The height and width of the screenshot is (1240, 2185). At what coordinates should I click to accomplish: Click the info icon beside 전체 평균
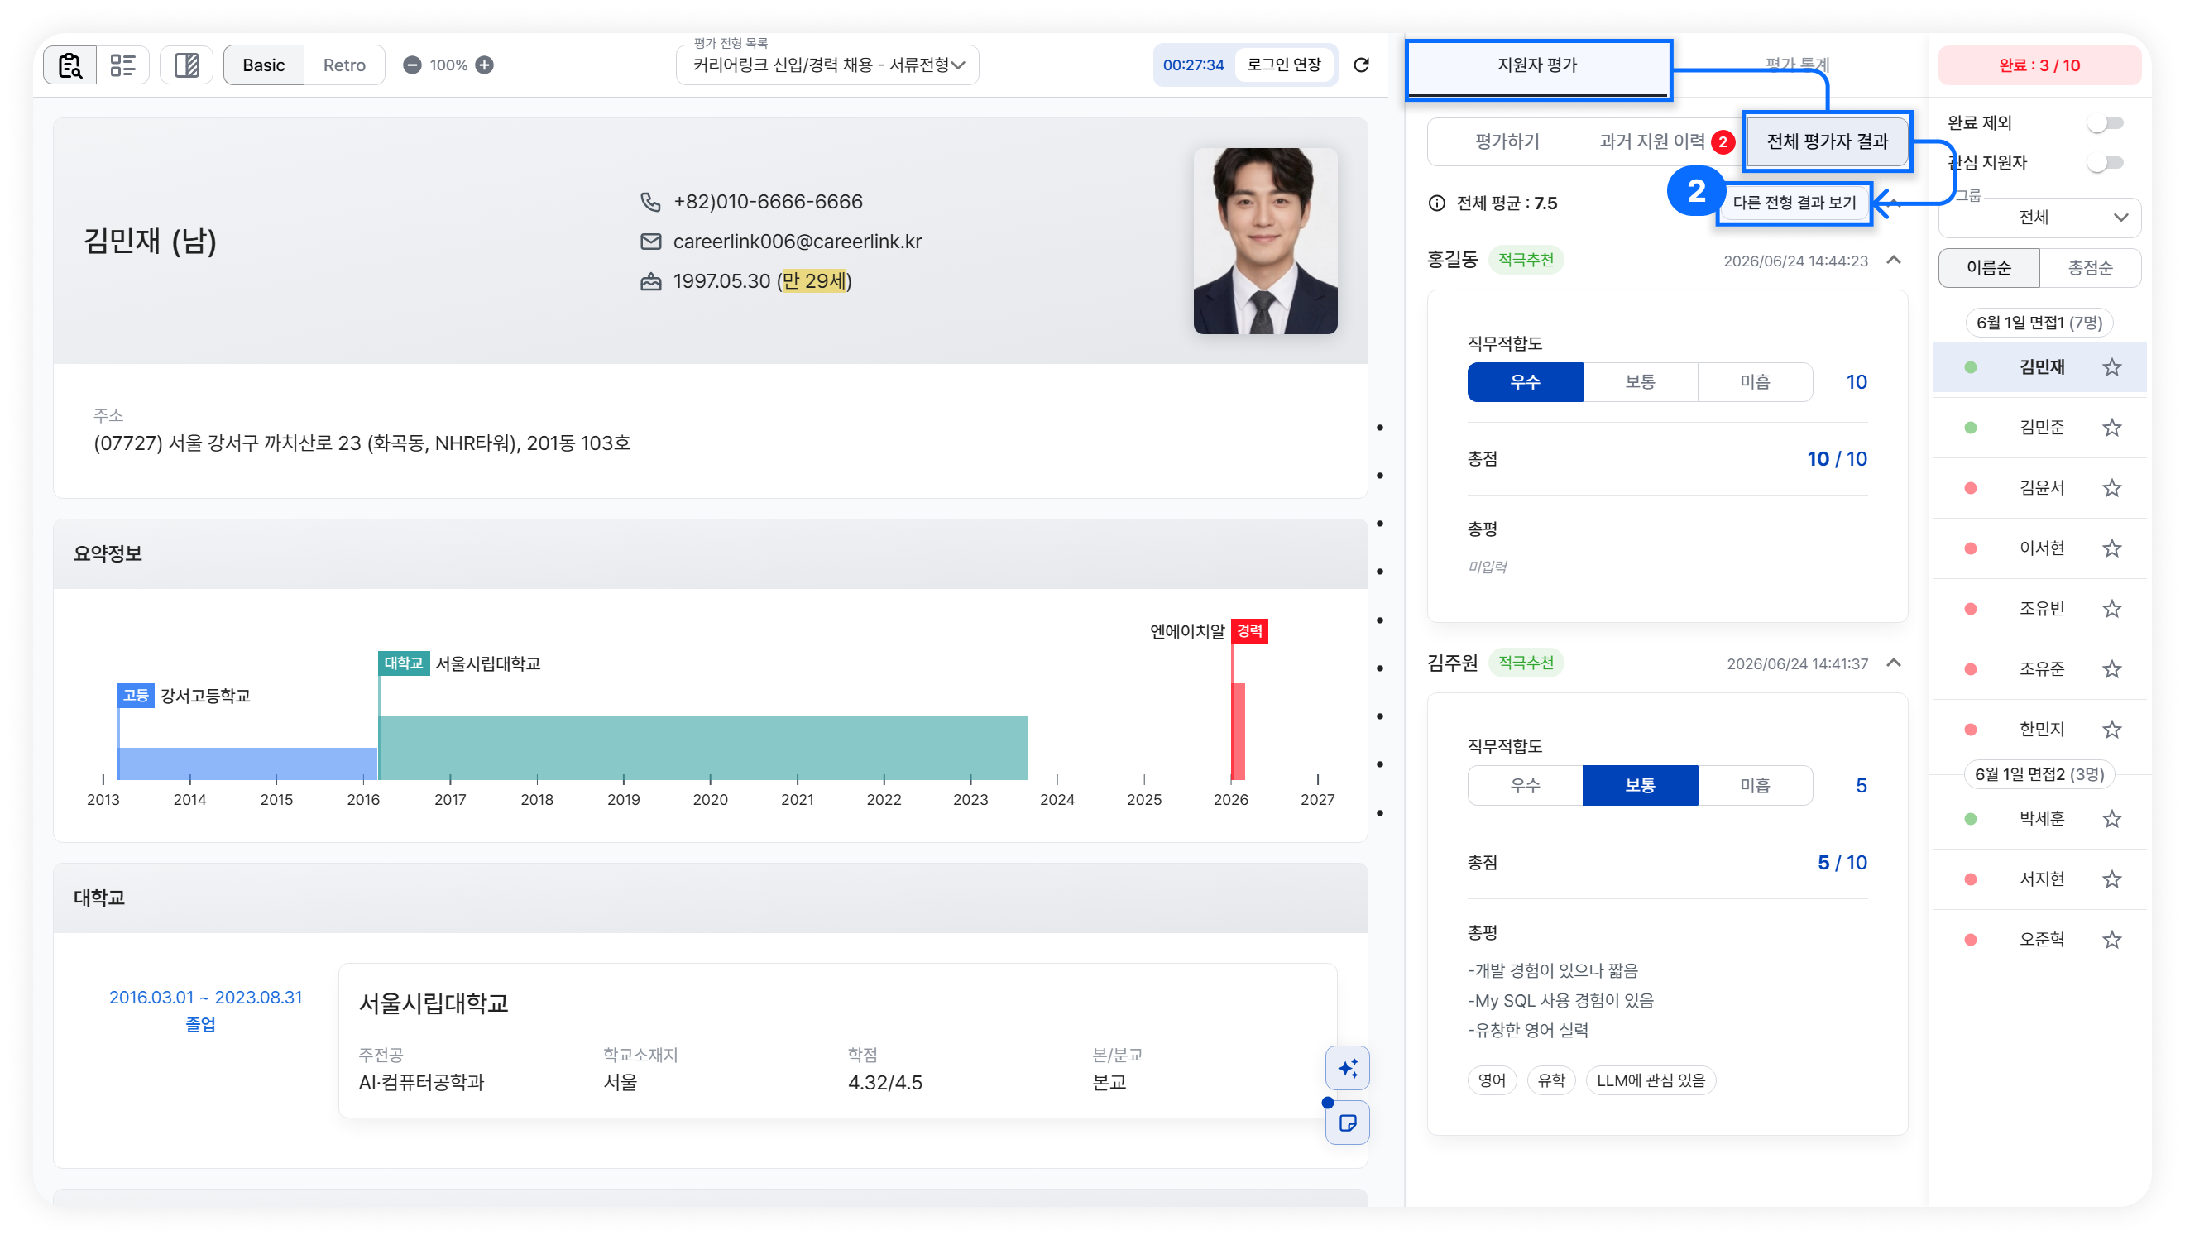tap(1436, 203)
